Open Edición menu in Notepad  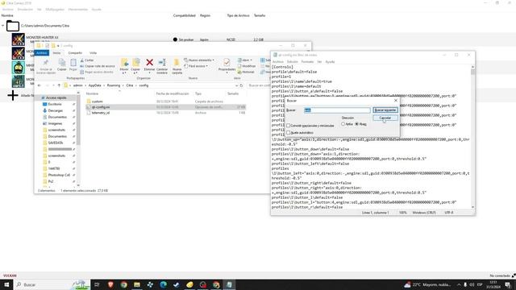pyautogui.click(x=292, y=62)
